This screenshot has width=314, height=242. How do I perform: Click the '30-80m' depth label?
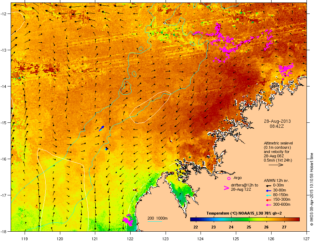point(279,190)
